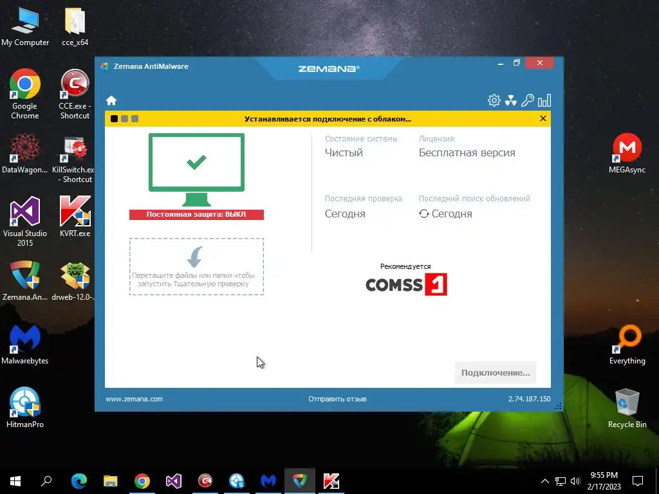Screen dimensions: 659x494
Task: Open File Explorer from taskbar
Action: coord(111,481)
